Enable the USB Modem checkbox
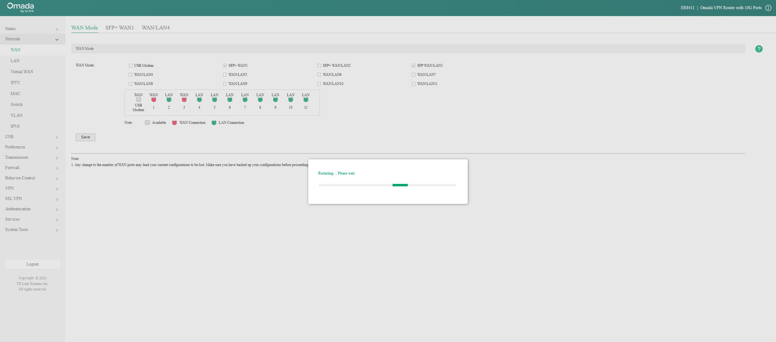 131,66
